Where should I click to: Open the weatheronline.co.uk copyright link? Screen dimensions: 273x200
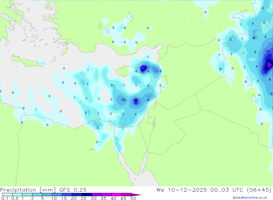[250, 198]
